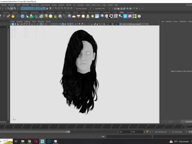192x144 pixels.
Task: Click the playback end time 120 field
Action: pos(125,132)
